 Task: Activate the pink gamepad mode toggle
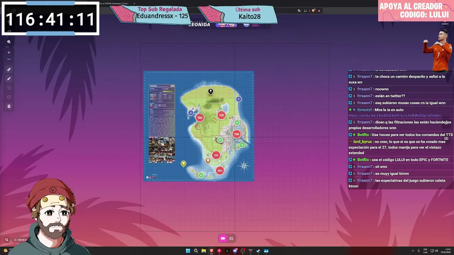click(x=223, y=238)
